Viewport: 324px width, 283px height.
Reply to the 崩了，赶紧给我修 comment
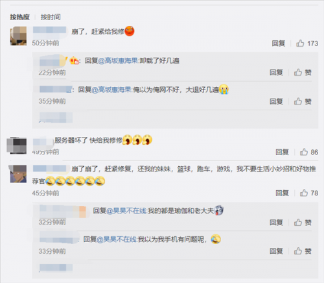(279, 43)
